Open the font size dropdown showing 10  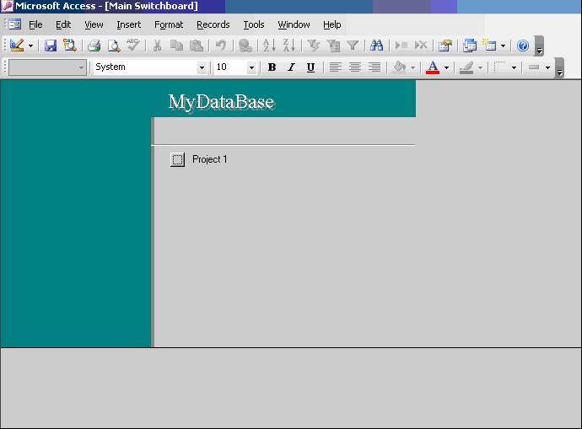coord(251,67)
